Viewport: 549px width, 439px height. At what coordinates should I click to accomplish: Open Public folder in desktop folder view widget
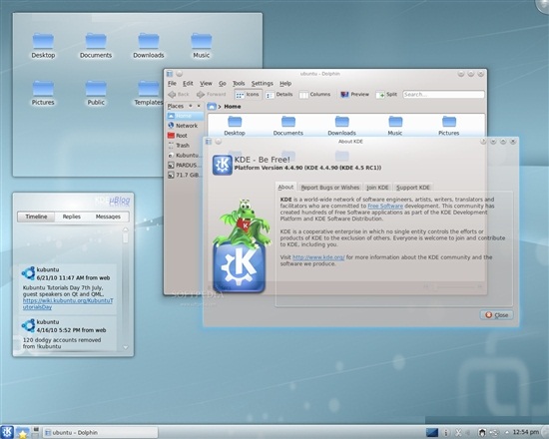click(96, 93)
